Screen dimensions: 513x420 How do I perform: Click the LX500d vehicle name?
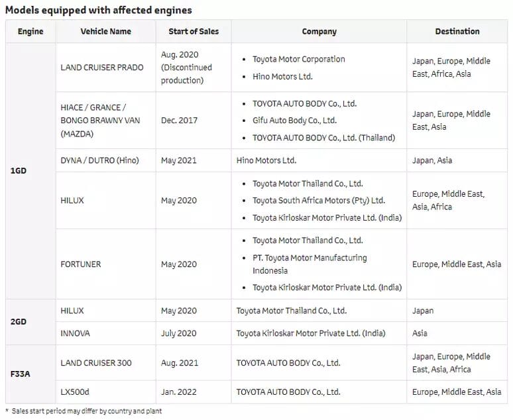pos(76,392)
